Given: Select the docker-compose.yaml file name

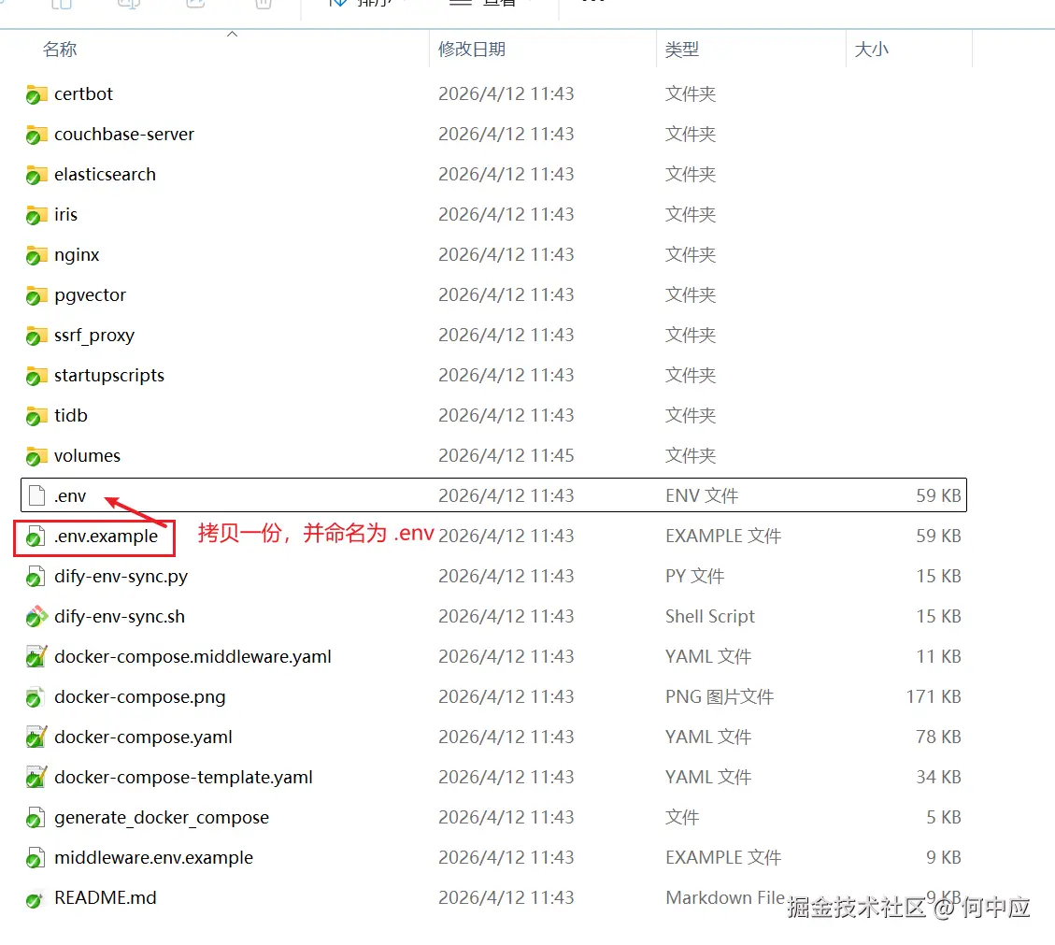Looking at the screenshot, I should click(143, 737).
